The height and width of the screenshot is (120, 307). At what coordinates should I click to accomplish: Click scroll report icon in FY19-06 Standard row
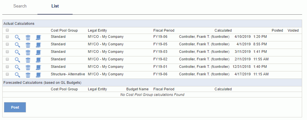click(38, 37)
